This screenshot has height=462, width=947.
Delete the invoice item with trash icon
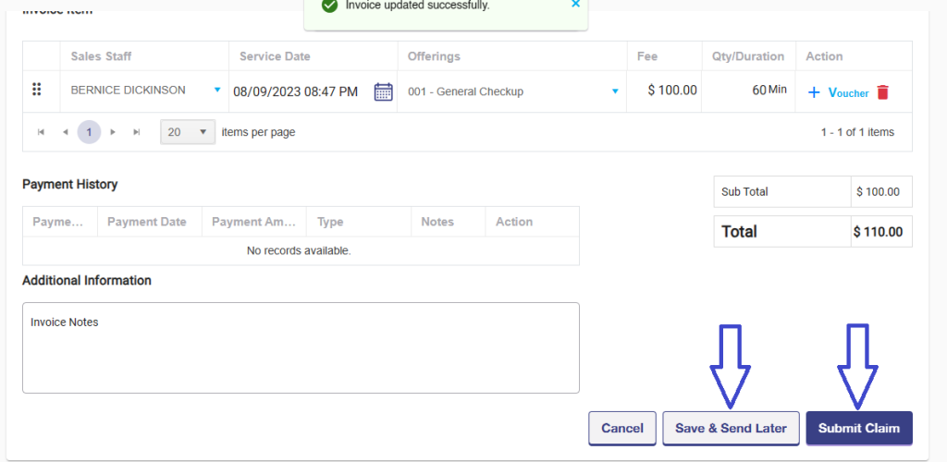(x=883, y=92)
